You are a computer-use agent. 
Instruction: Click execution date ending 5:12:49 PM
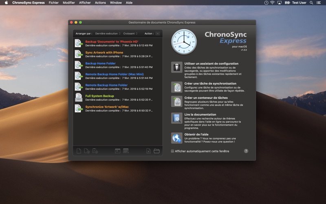click(137, 45)
